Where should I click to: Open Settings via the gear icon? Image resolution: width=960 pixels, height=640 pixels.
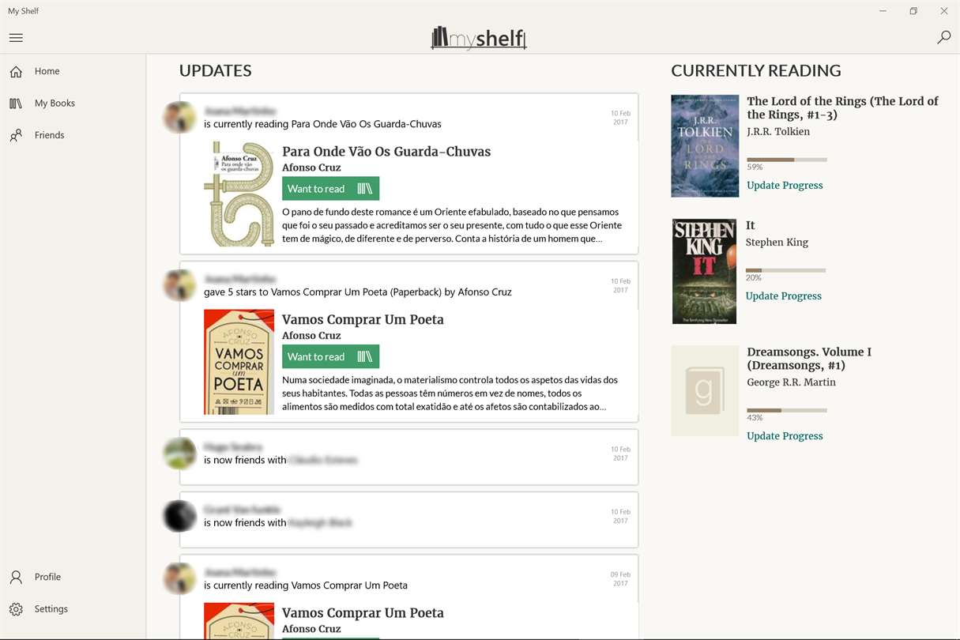16,609
